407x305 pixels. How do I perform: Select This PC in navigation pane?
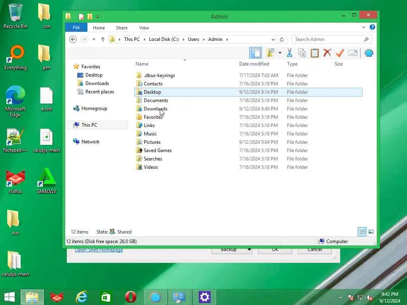[x=89, y=125]
